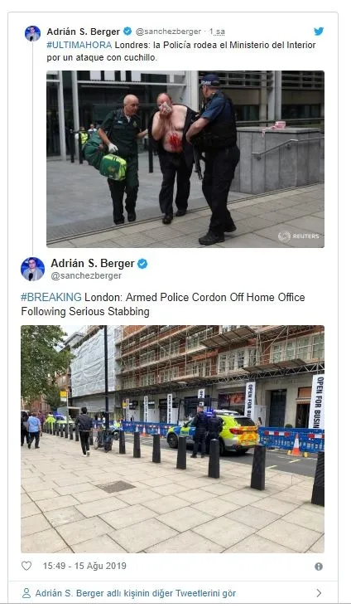Click the verified badge beside the lower name

[142, 264]
